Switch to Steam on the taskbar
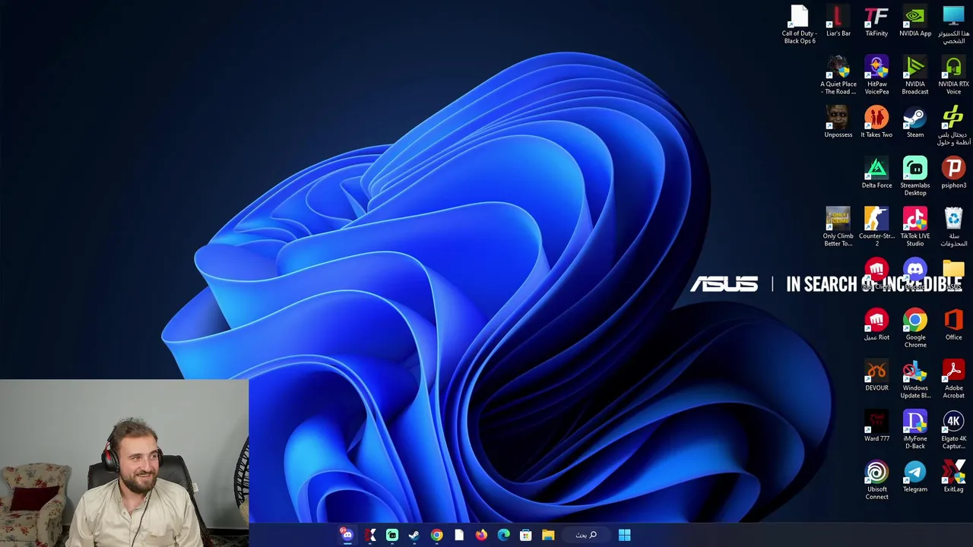Screen dimensions: 973x547 click(x=414, y=535)
